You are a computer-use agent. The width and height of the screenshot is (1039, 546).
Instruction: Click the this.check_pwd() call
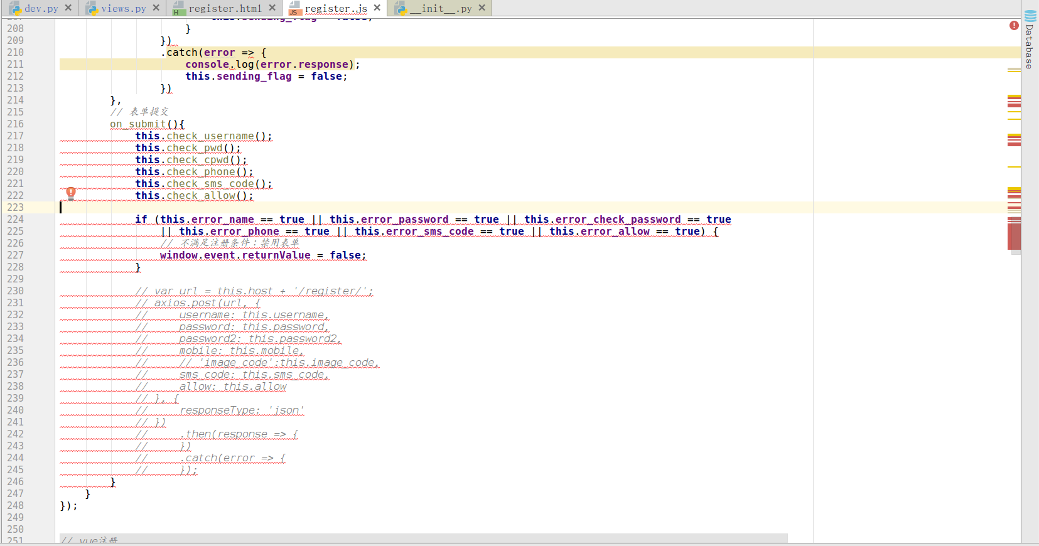click(x=188, y=148)
